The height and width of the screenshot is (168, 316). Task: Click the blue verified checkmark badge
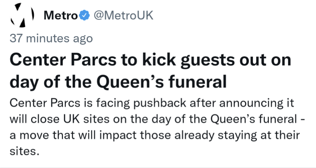[x=84, y=15]
